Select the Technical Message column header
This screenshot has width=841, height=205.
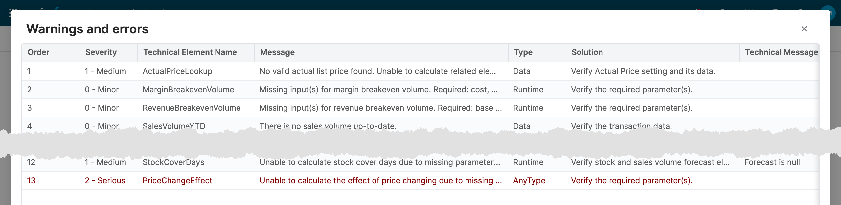781,52
